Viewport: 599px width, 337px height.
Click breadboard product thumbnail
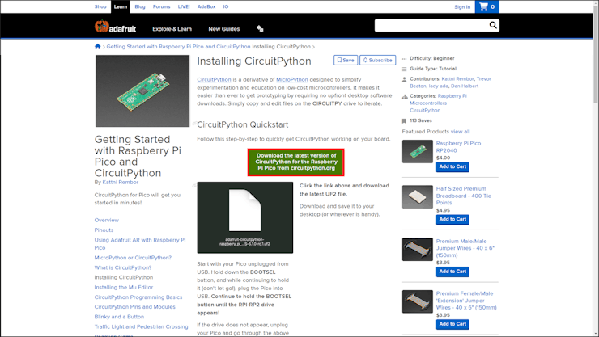(418, 196)
